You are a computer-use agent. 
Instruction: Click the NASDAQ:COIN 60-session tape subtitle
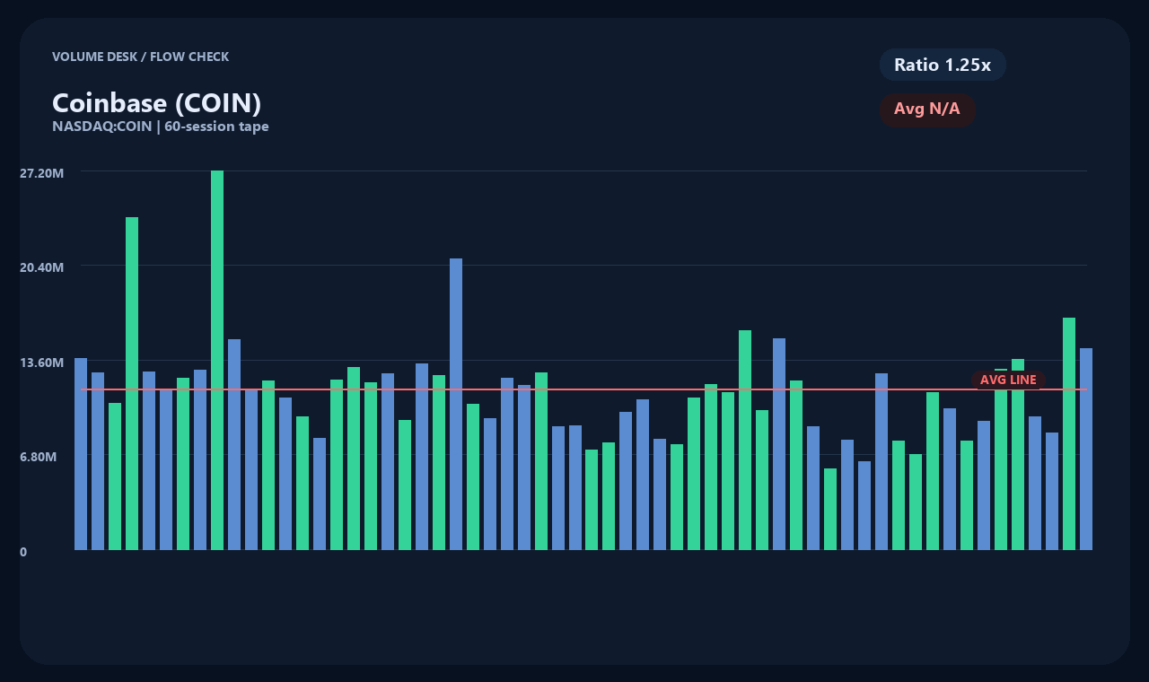click(x=161, y=127)
